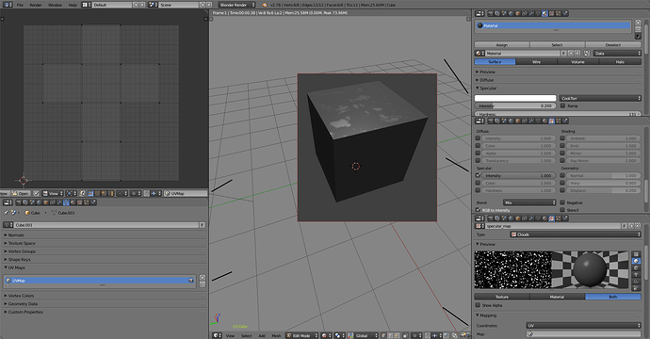The width and height of the screenshot is (650, 339).
Task: Toggle the UVMap active render camera icon
Action: tap(191, 281)
